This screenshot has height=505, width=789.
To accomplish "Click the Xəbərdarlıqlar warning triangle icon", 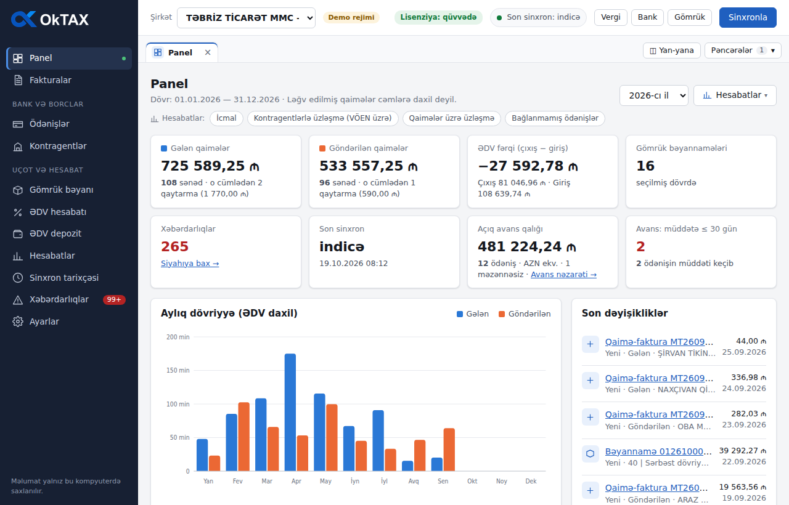I will coord(18,299).
